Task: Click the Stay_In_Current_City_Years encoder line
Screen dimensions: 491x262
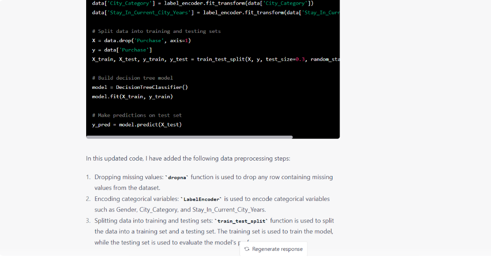Action: [x=216, y=13]
